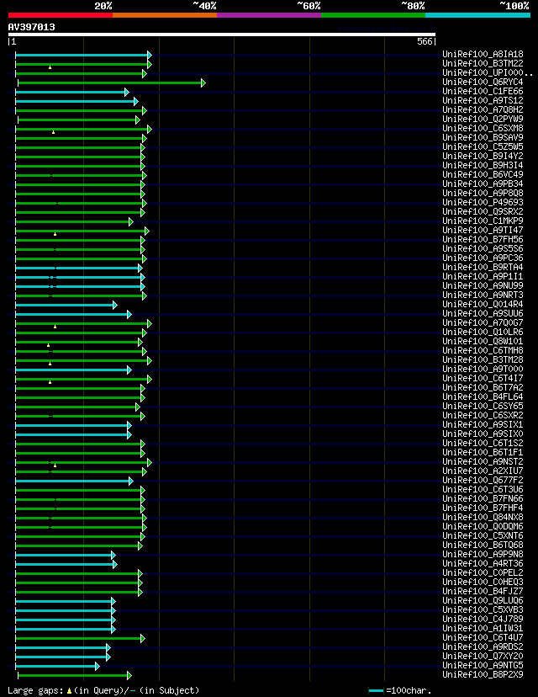Select the UniRef100_B9SAV9 label
Image resolution: width=538 pixels, height=697 pixels.
(483, 138)
